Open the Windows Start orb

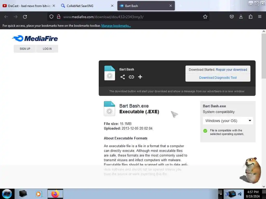tap(7, 194)
